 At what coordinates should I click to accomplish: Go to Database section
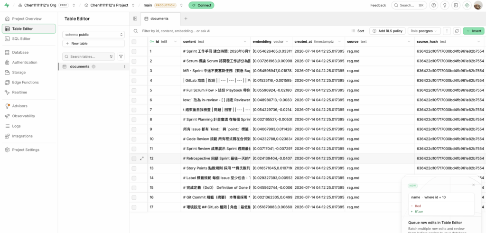tap(29, 52)
